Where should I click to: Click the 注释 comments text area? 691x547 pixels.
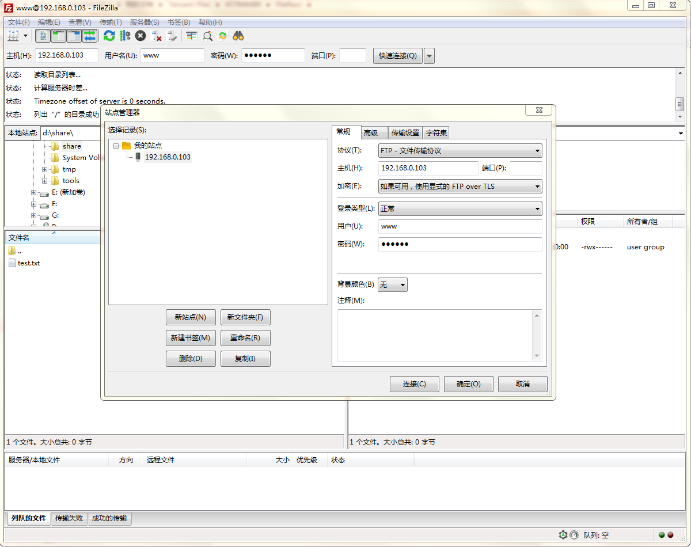pos(439,335)
